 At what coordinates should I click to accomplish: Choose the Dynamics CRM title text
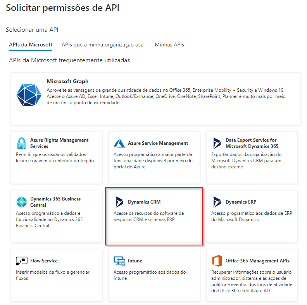[144, 202]
